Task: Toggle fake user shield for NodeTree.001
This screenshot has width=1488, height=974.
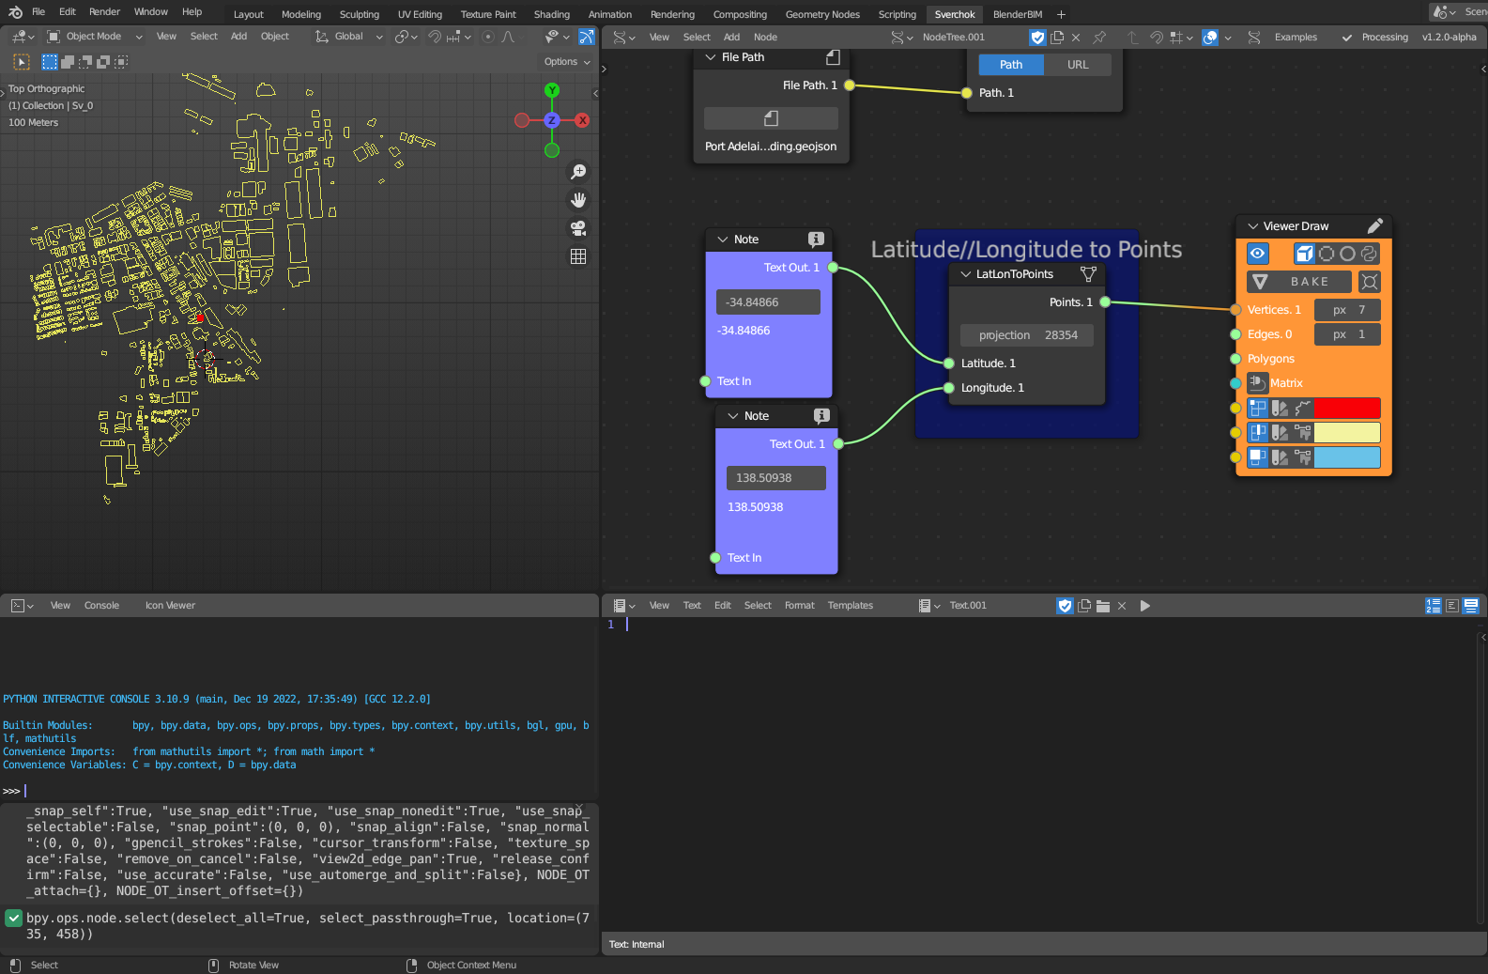Action: click(1037, 38)
